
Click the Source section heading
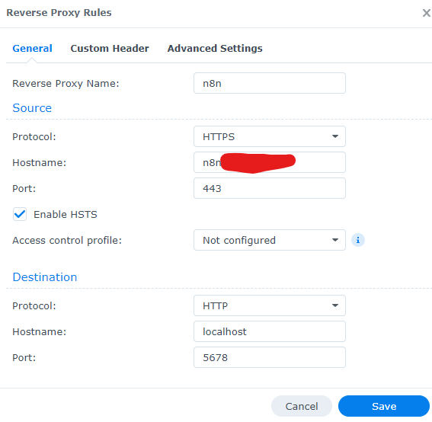(32, 108)
